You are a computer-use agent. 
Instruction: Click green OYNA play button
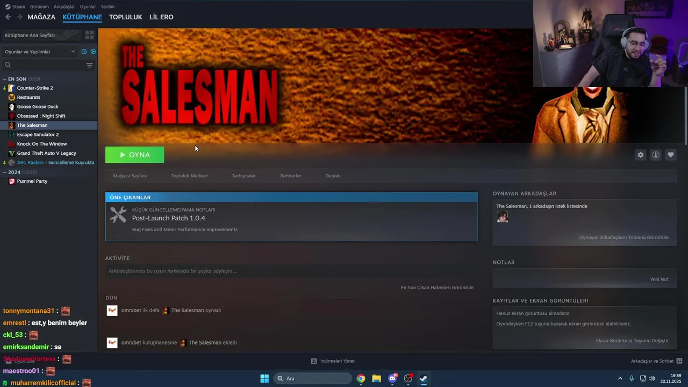click(x=135, y=155)
